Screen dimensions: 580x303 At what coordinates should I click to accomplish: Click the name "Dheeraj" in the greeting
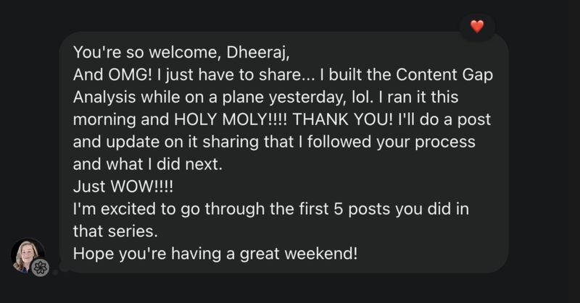pos(256,52)
